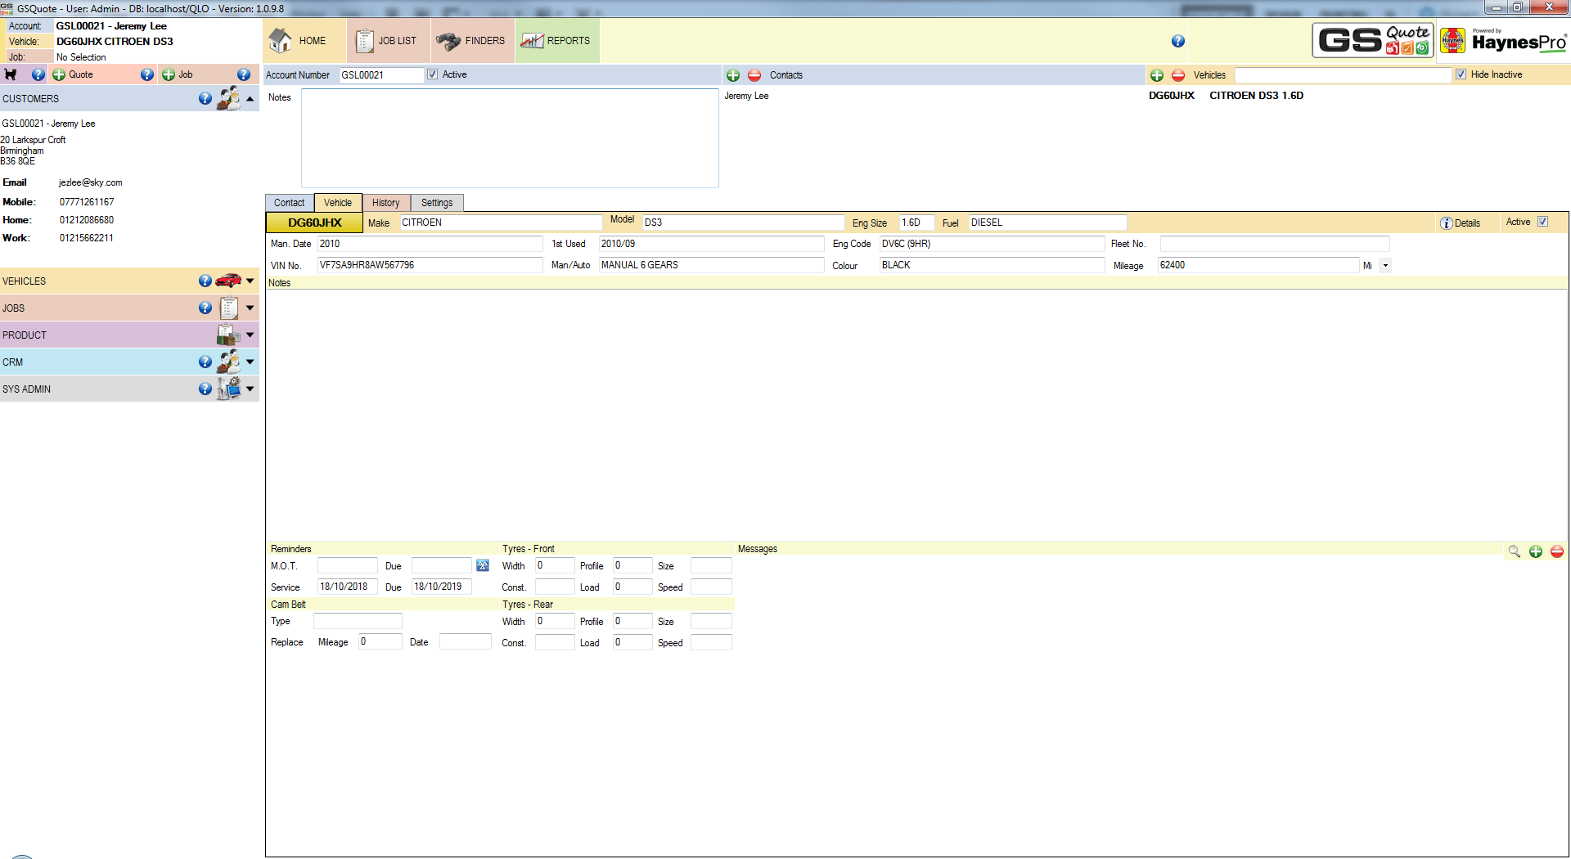Click the CUSTOMERS help icon
The width and height of the screenshot is (1571, 859).
205,98
